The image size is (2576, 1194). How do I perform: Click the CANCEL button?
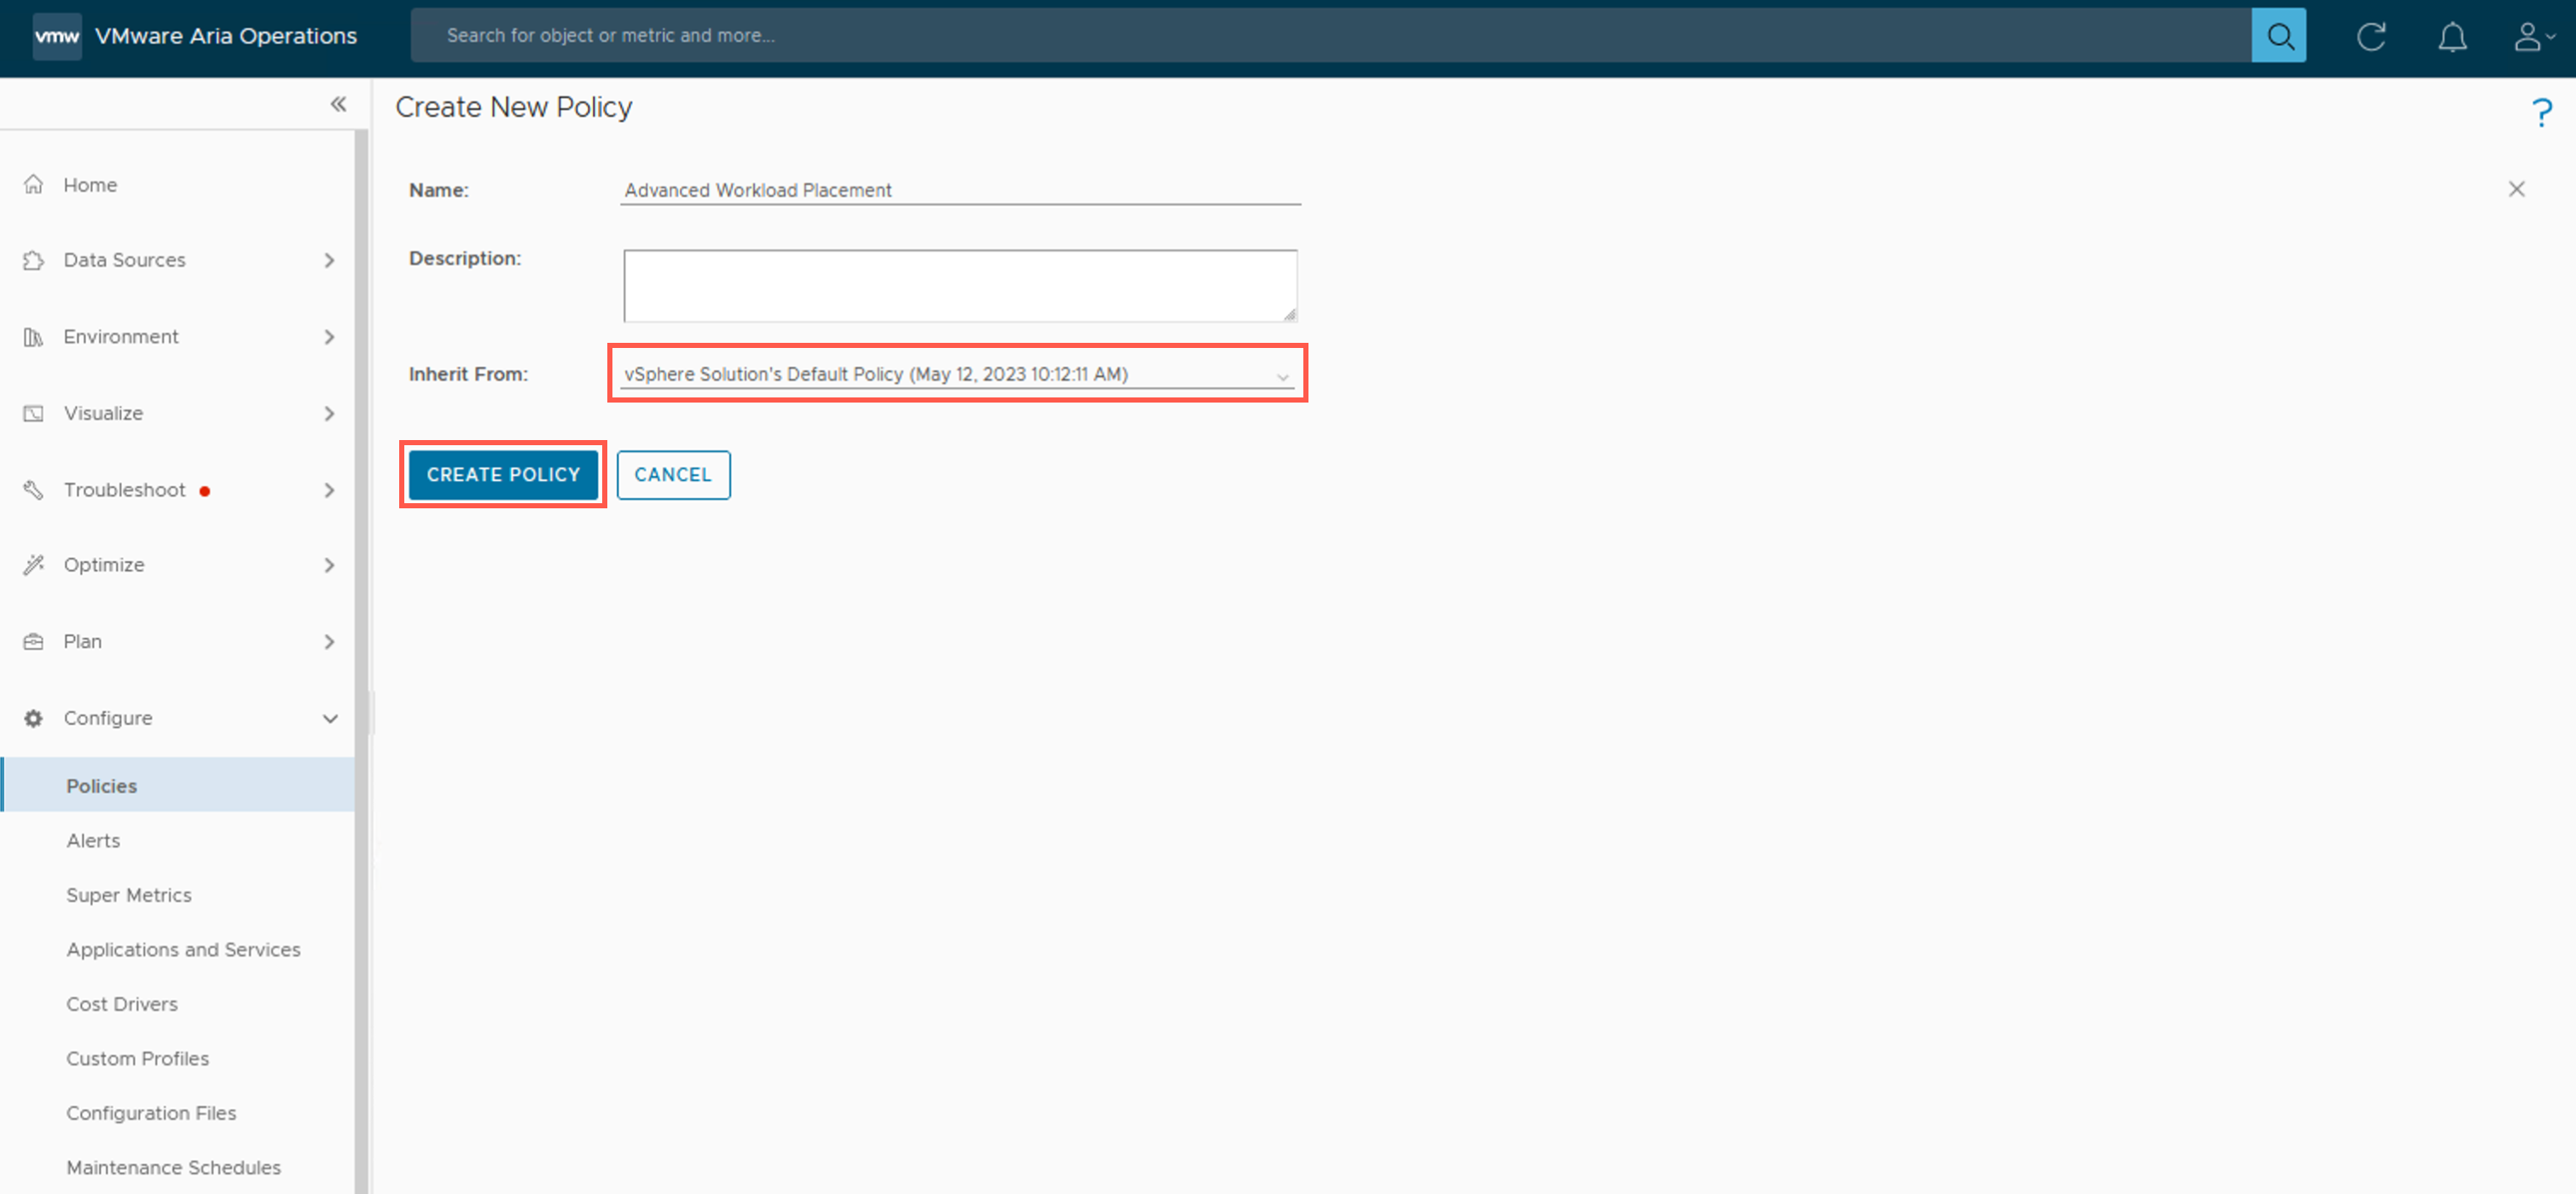673,475
